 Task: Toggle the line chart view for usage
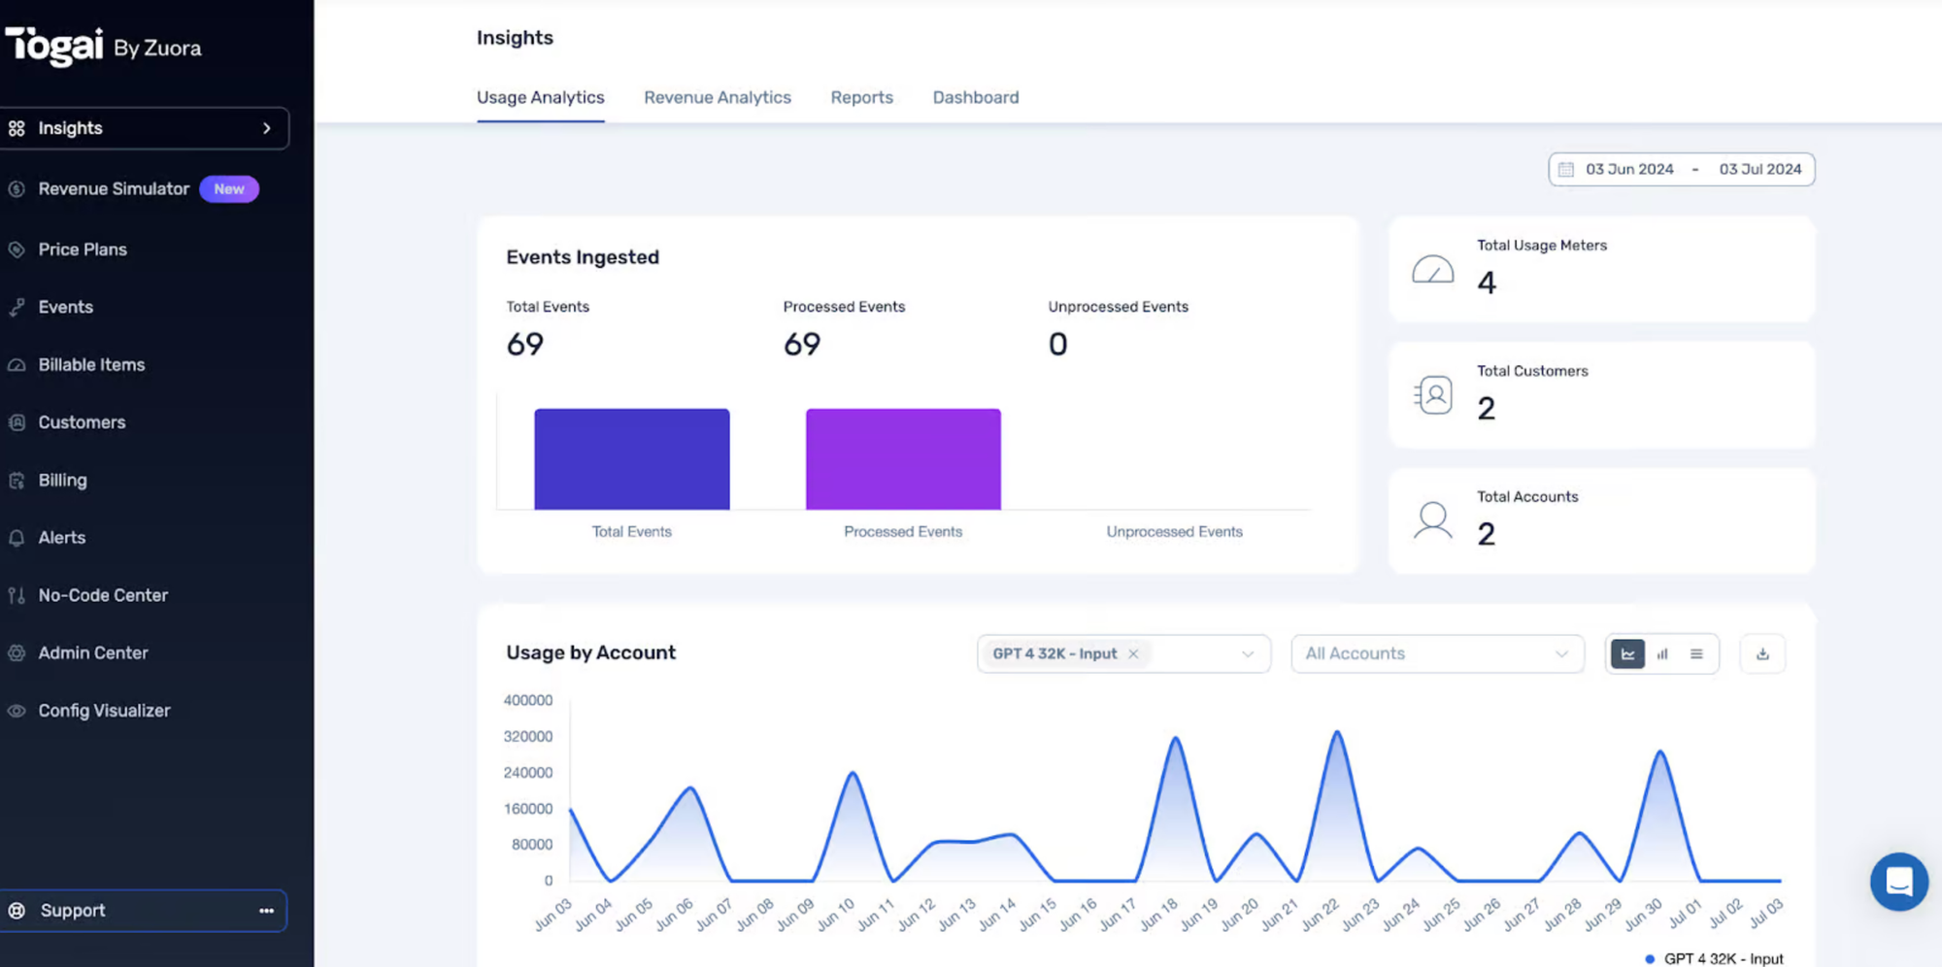(1627, 653)
